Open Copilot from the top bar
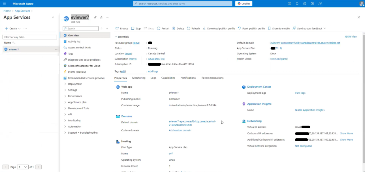Image resolution: width=365 pixels, height=172 pixels. pyautogui.click(x=243, y=3)
